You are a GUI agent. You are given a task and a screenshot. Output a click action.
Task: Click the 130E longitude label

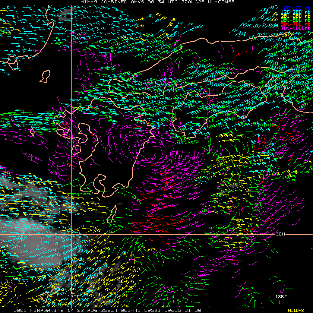coord(73,297)
